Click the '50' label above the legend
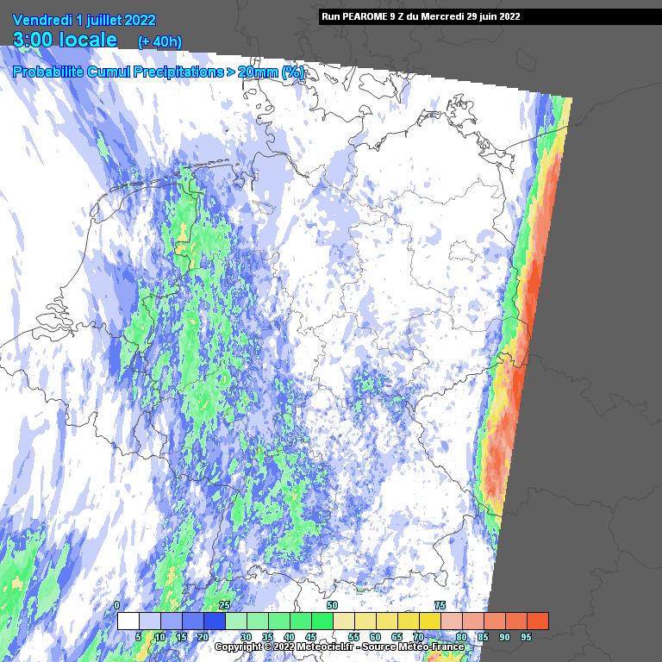 click(332, 605)
